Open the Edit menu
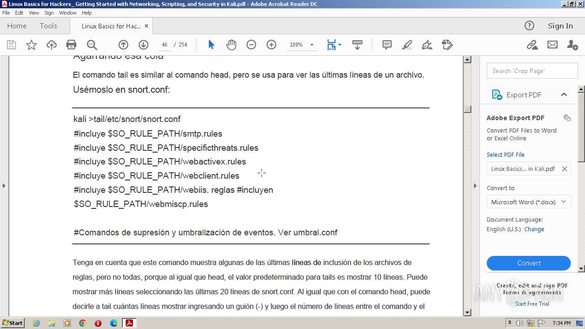Screen dimensions: 585x329 [x=19, y=13]
